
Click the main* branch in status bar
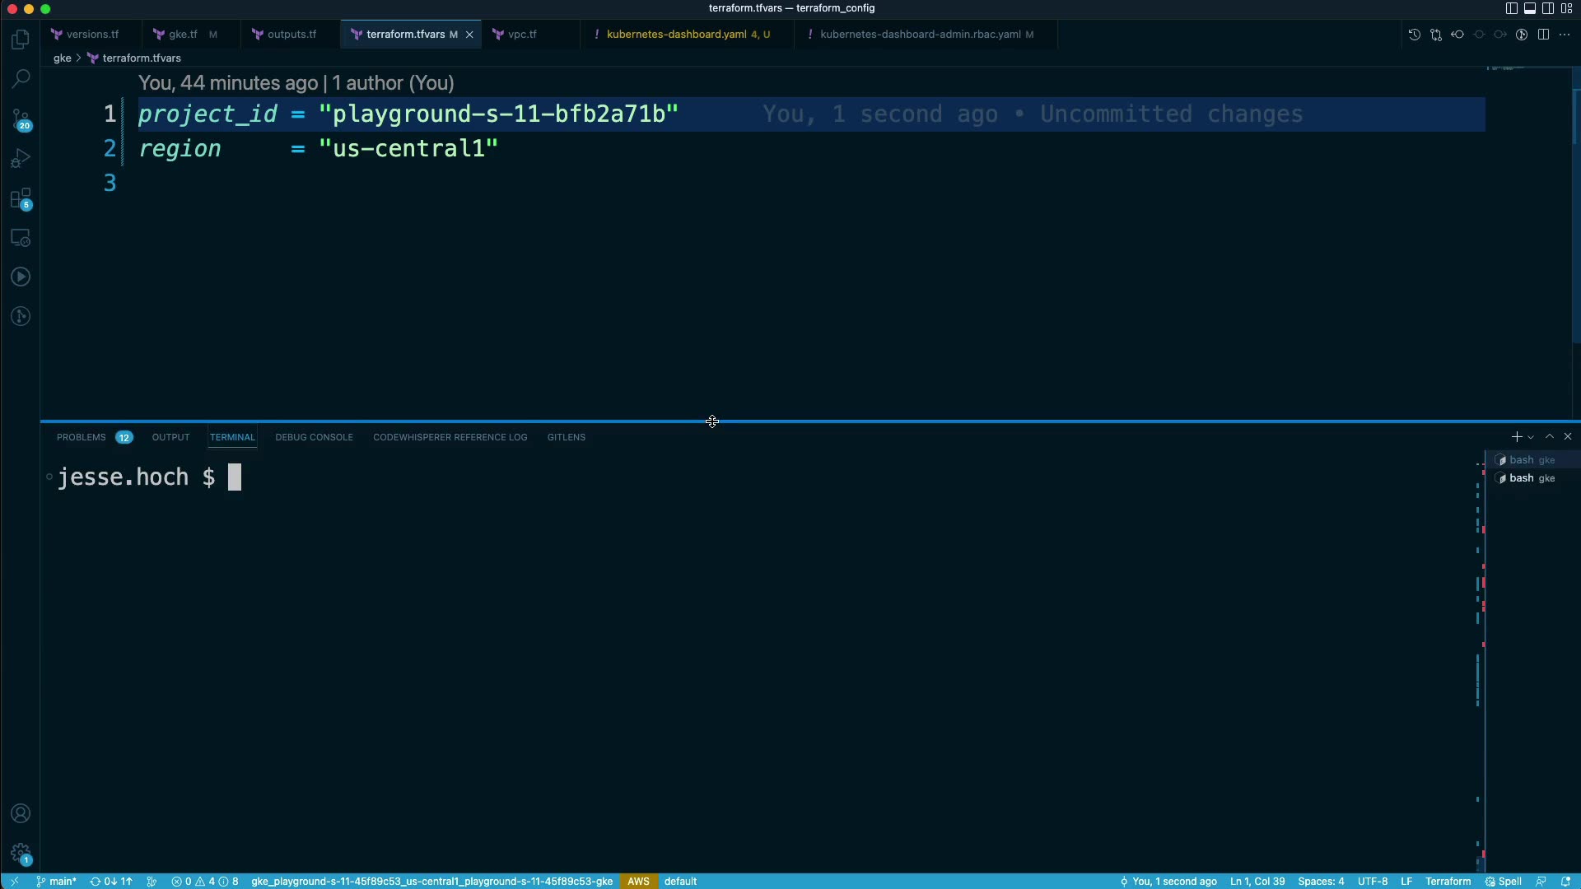coord(56,881)
